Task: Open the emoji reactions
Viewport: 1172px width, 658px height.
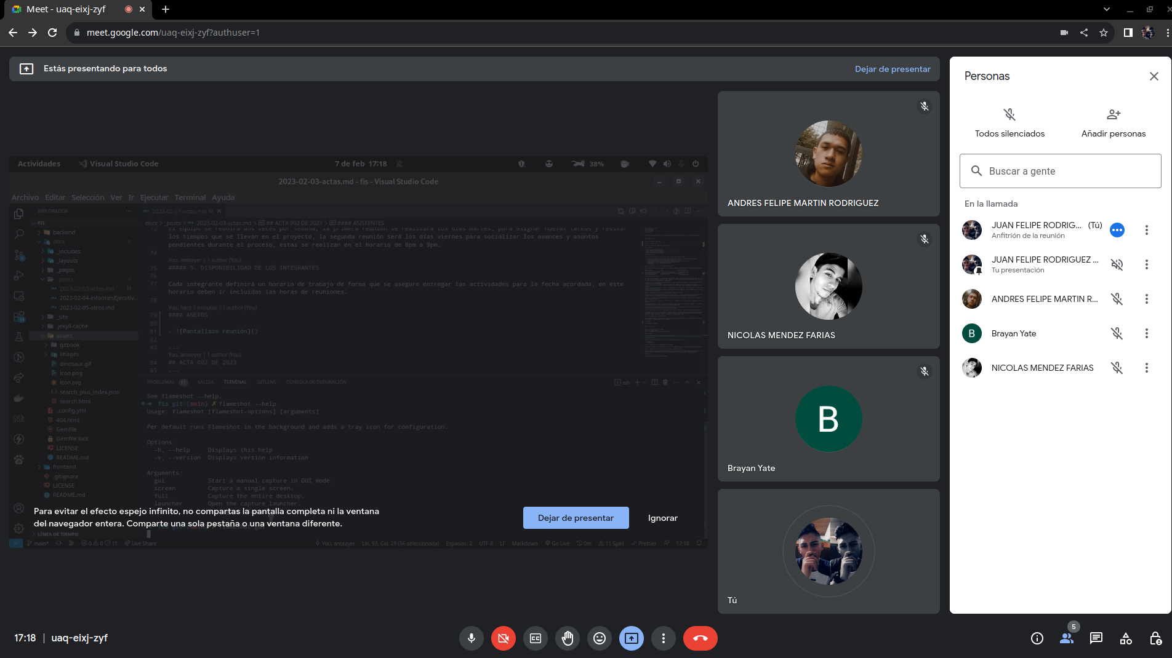Action: (x=600, y=638)
